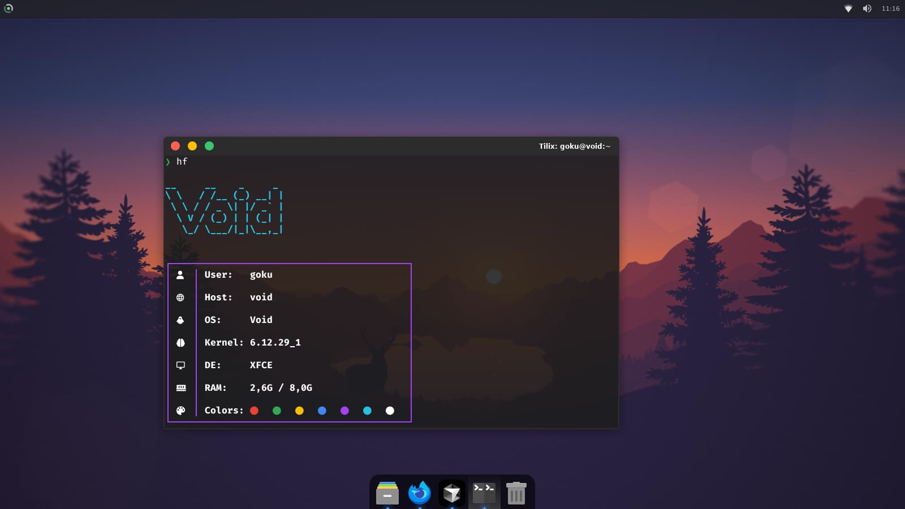Viewport: 905px width, 509px height.
Task: Click the 'Colors:' label
Action: pos(224,411)
